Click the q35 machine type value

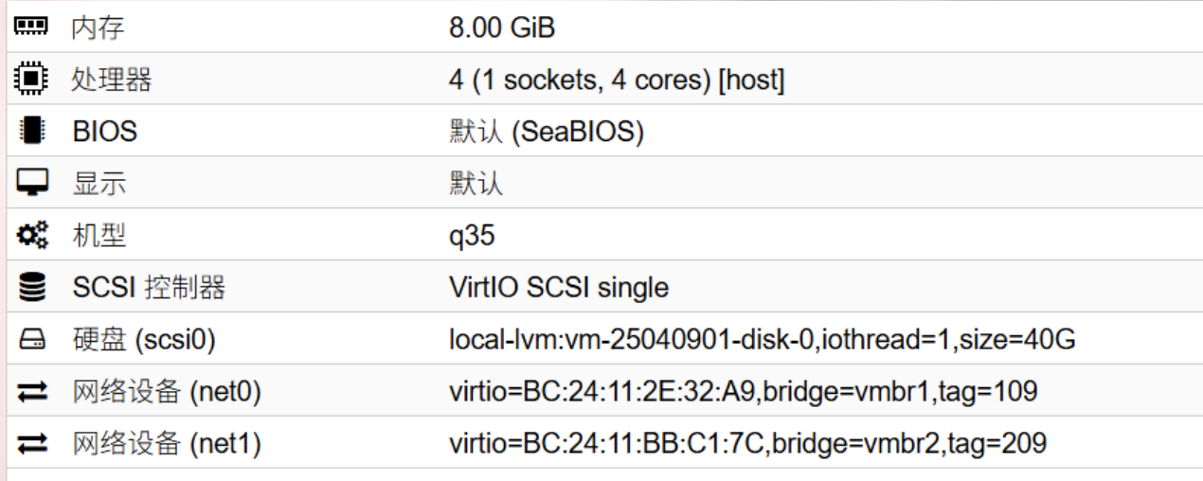pyautogui.click(x=472, y=237)
